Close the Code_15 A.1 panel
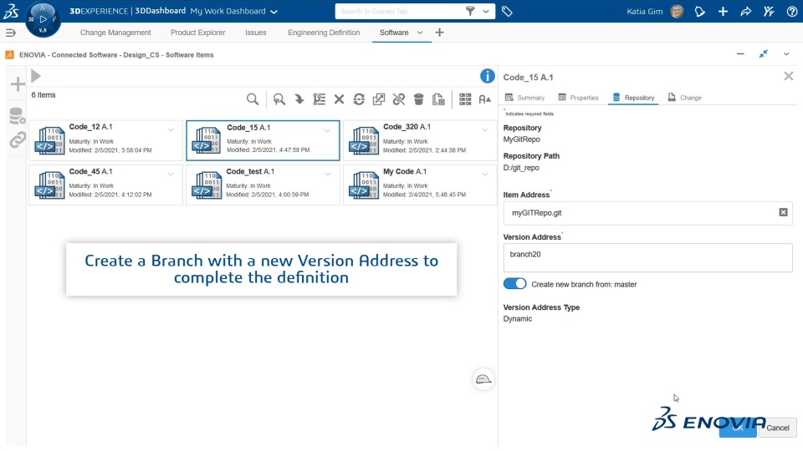This screenshot has width=803, height=451. click(x=788, y=76)
